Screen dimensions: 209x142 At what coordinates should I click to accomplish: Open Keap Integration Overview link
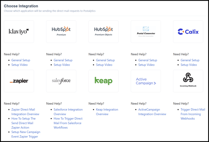point(107,112)
